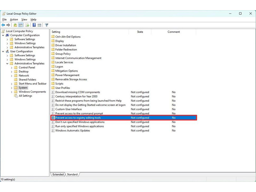Open the Display folder in list

pyautogui.click(x=60, y=41)
